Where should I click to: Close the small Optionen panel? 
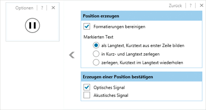[x=53, y=8]
